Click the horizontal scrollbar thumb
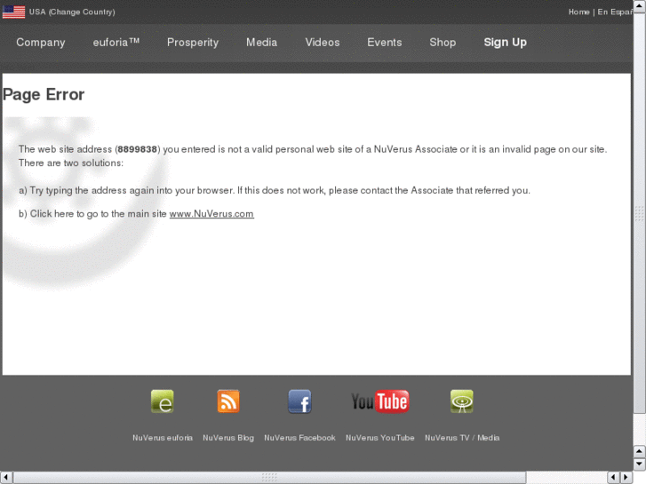The width and height of the screenshot is (646, 484). click(x=270, y=478)
